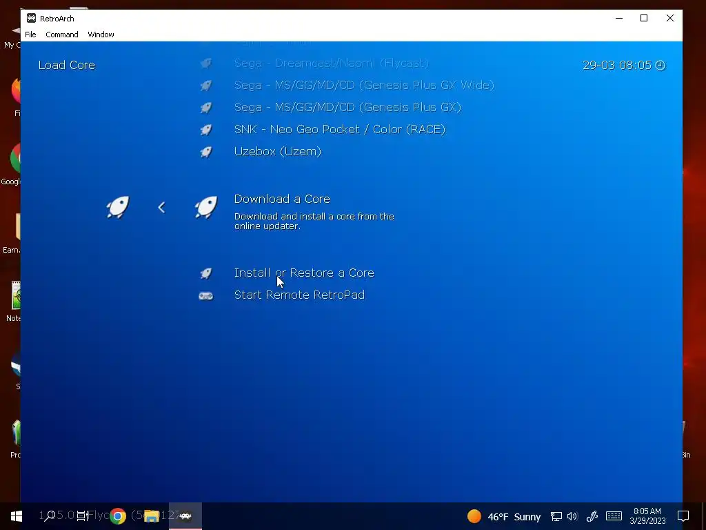Screen dimensions: 706x530
Task: Click rocket icon beside Flycast entry
Action: click(x=206, y=63)
